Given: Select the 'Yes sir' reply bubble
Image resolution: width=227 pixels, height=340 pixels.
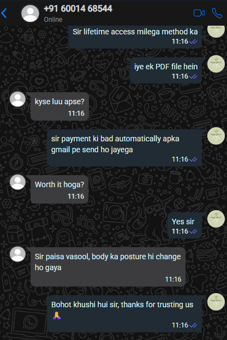Looking at the screenshot, I should pos(185,225).
